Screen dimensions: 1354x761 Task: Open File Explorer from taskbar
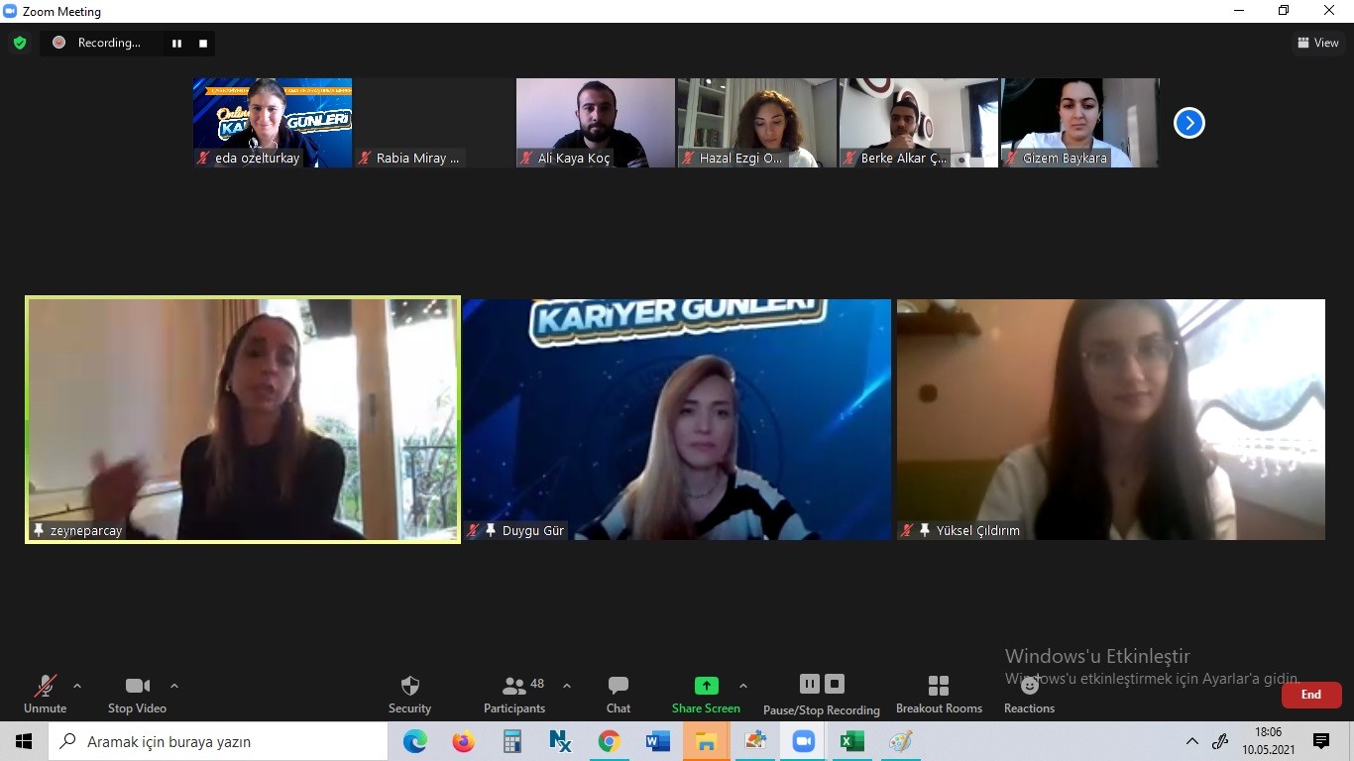707,741
